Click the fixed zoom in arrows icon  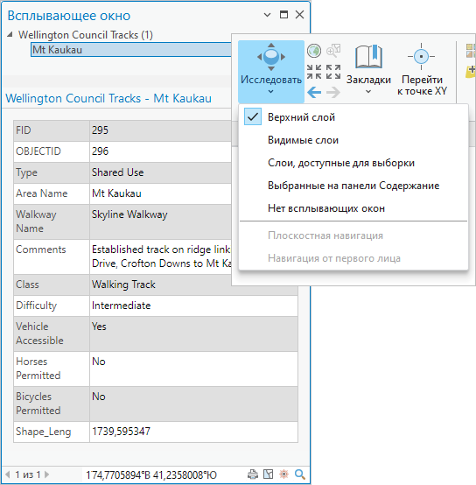(x=314, y=72)
